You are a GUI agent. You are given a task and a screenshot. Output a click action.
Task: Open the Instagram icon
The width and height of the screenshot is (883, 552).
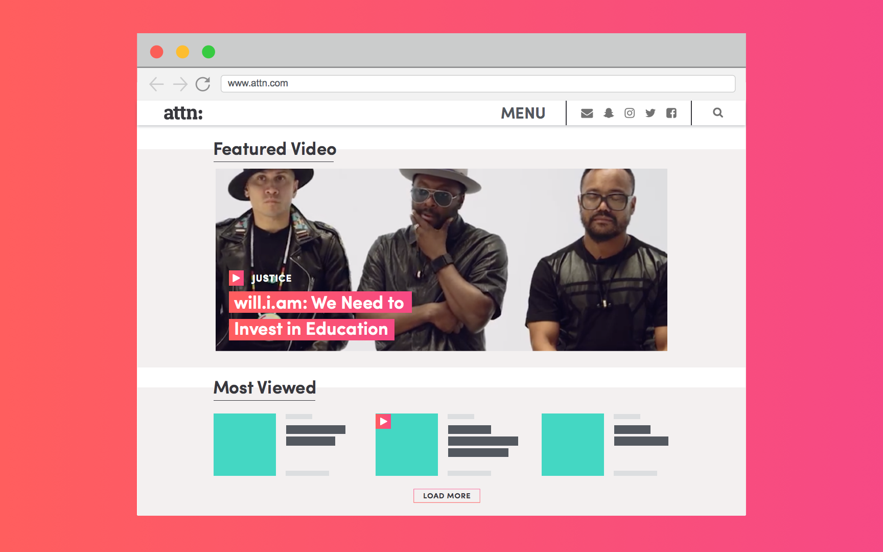(630, 113)
